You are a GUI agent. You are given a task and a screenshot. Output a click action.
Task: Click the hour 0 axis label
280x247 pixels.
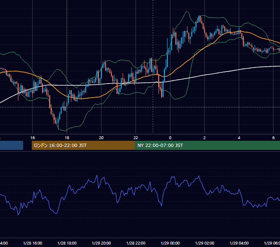(170, 138)
